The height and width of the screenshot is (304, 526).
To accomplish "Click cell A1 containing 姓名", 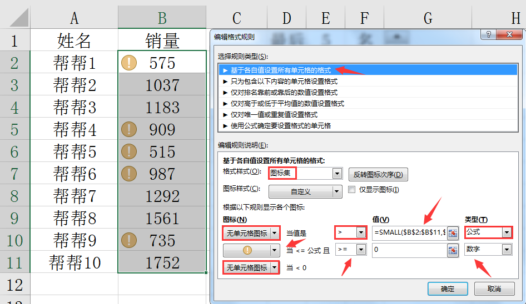I will coord(74,40).
